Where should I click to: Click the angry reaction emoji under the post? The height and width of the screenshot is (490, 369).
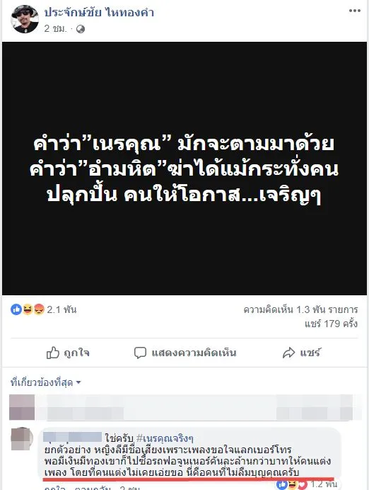coord(39,309)
